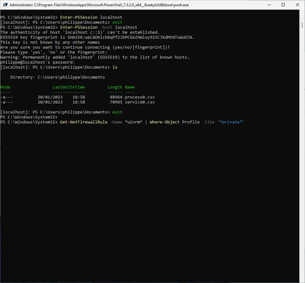Maximize the PowerShell window
This screenshot has height=283, width=305.
[x=283, y=5]
